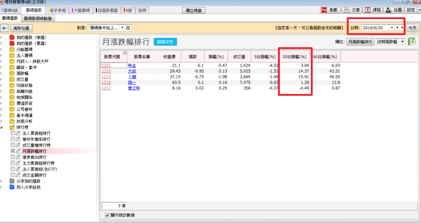This screenshot has width=421, height=223.
Task: Click the script icon beside 法人買賣超排行
Action: tap(18, 133)
